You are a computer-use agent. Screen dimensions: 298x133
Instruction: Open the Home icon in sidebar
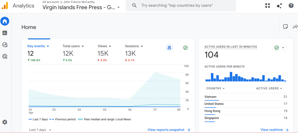(5, 21)
